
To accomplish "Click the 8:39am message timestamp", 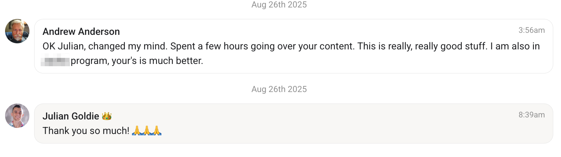I will pyautogui.click(x=532, y=115).
